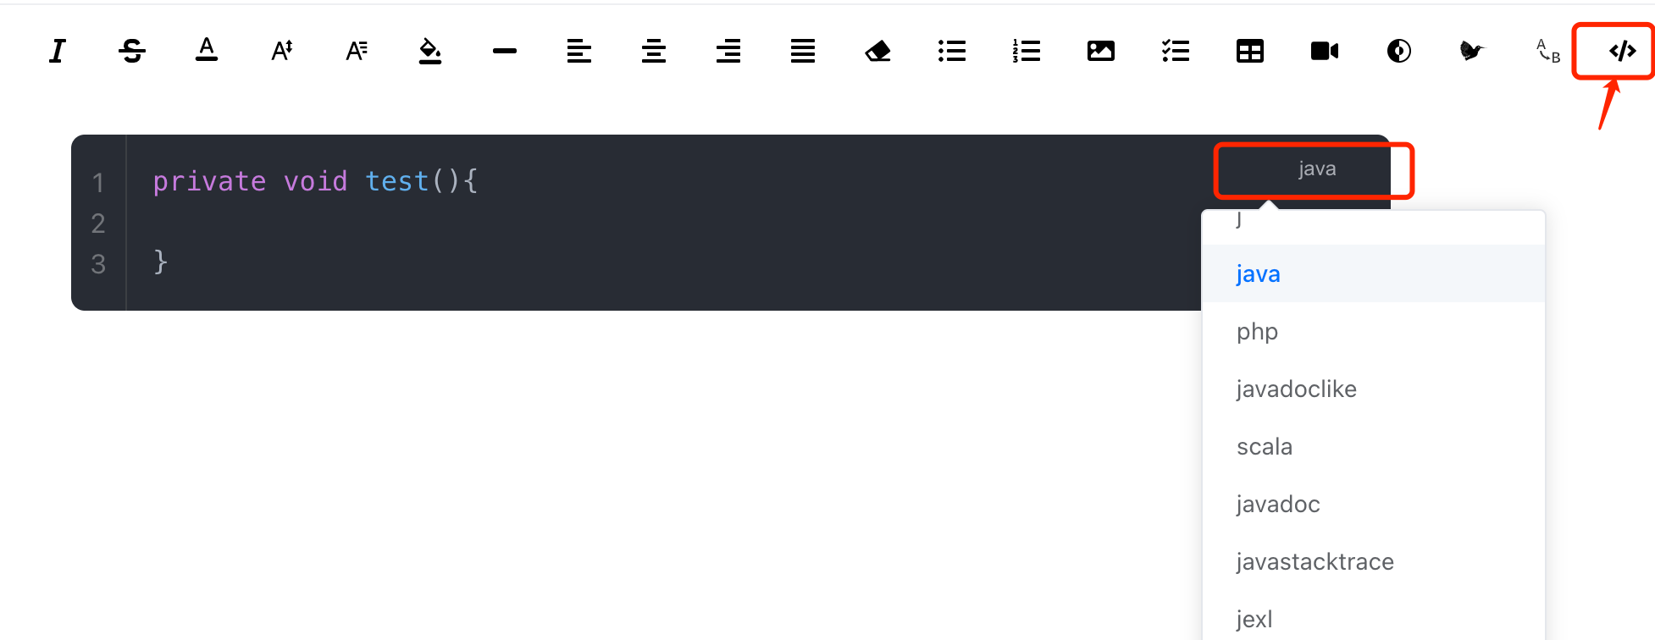Apply strikethrough formatting
This screenshot has width=1655, height=640.
click(x=132, y=52)
